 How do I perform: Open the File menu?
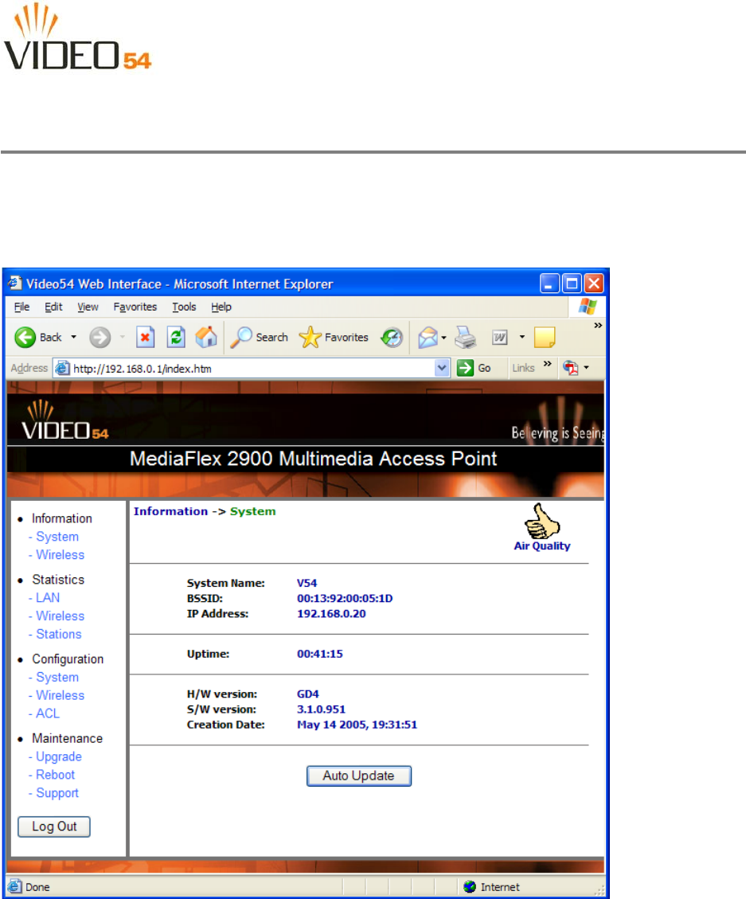point(21,307)
